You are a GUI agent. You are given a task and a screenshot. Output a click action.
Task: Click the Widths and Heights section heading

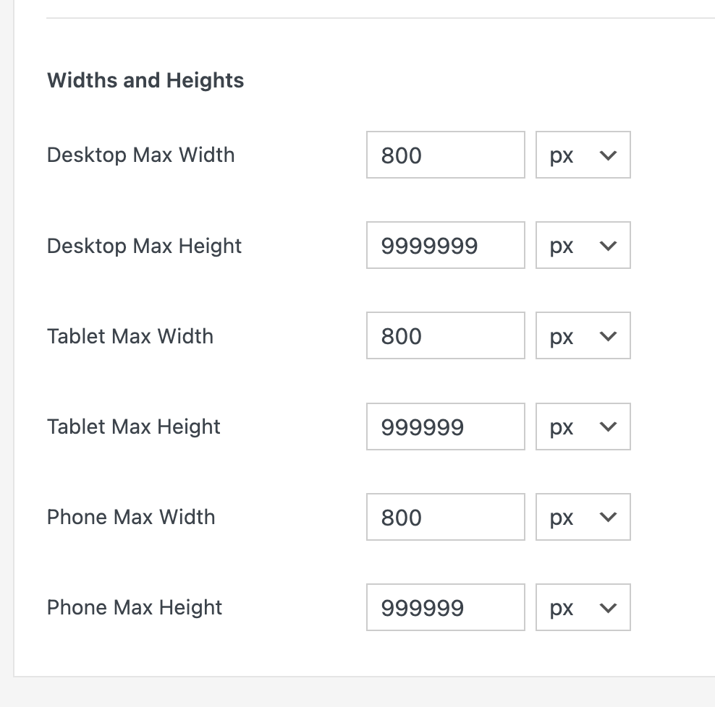point(145,80)
